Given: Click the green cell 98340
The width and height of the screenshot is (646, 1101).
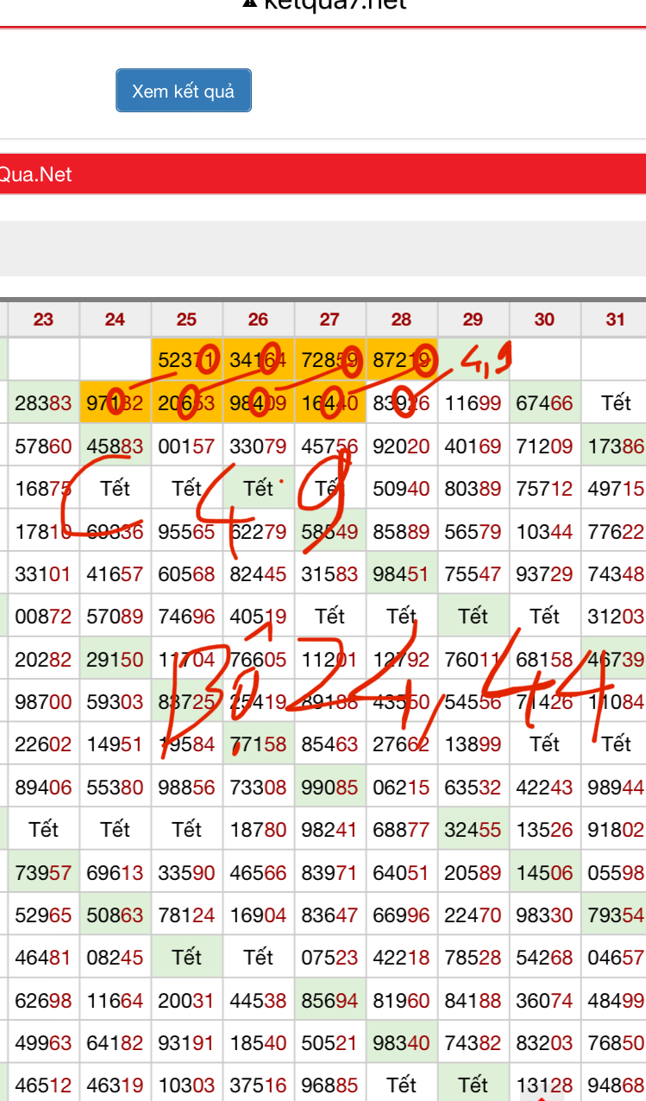Looking at the screenshot, I should point(401,1042).
